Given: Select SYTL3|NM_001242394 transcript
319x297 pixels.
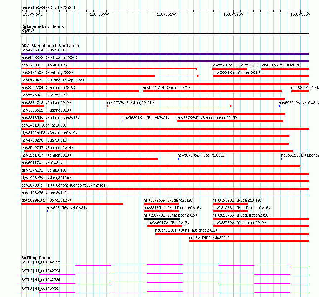Looking at the screenshot, I should pos(41,271).
